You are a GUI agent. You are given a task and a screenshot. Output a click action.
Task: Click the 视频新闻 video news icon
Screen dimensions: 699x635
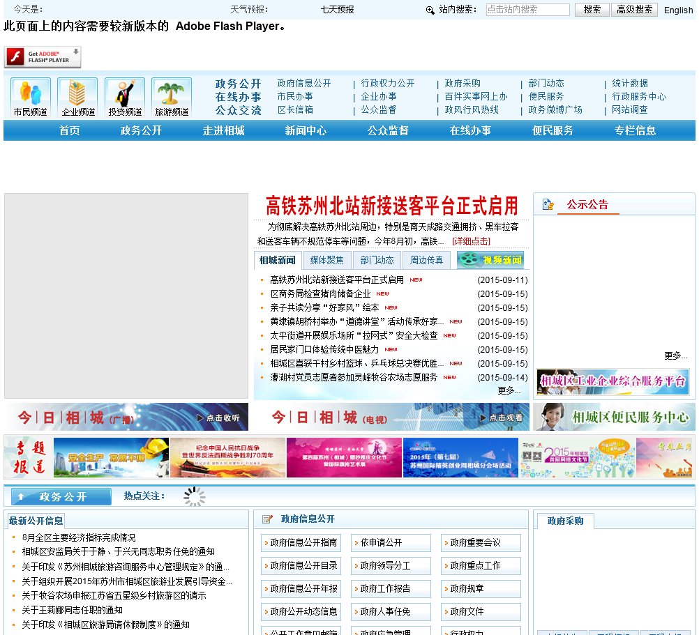tap(490, 260)
